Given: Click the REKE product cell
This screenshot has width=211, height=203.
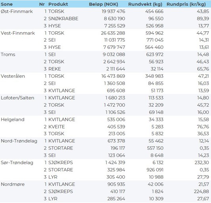Looking at the screenshot, I should click(x=55, y=69).
